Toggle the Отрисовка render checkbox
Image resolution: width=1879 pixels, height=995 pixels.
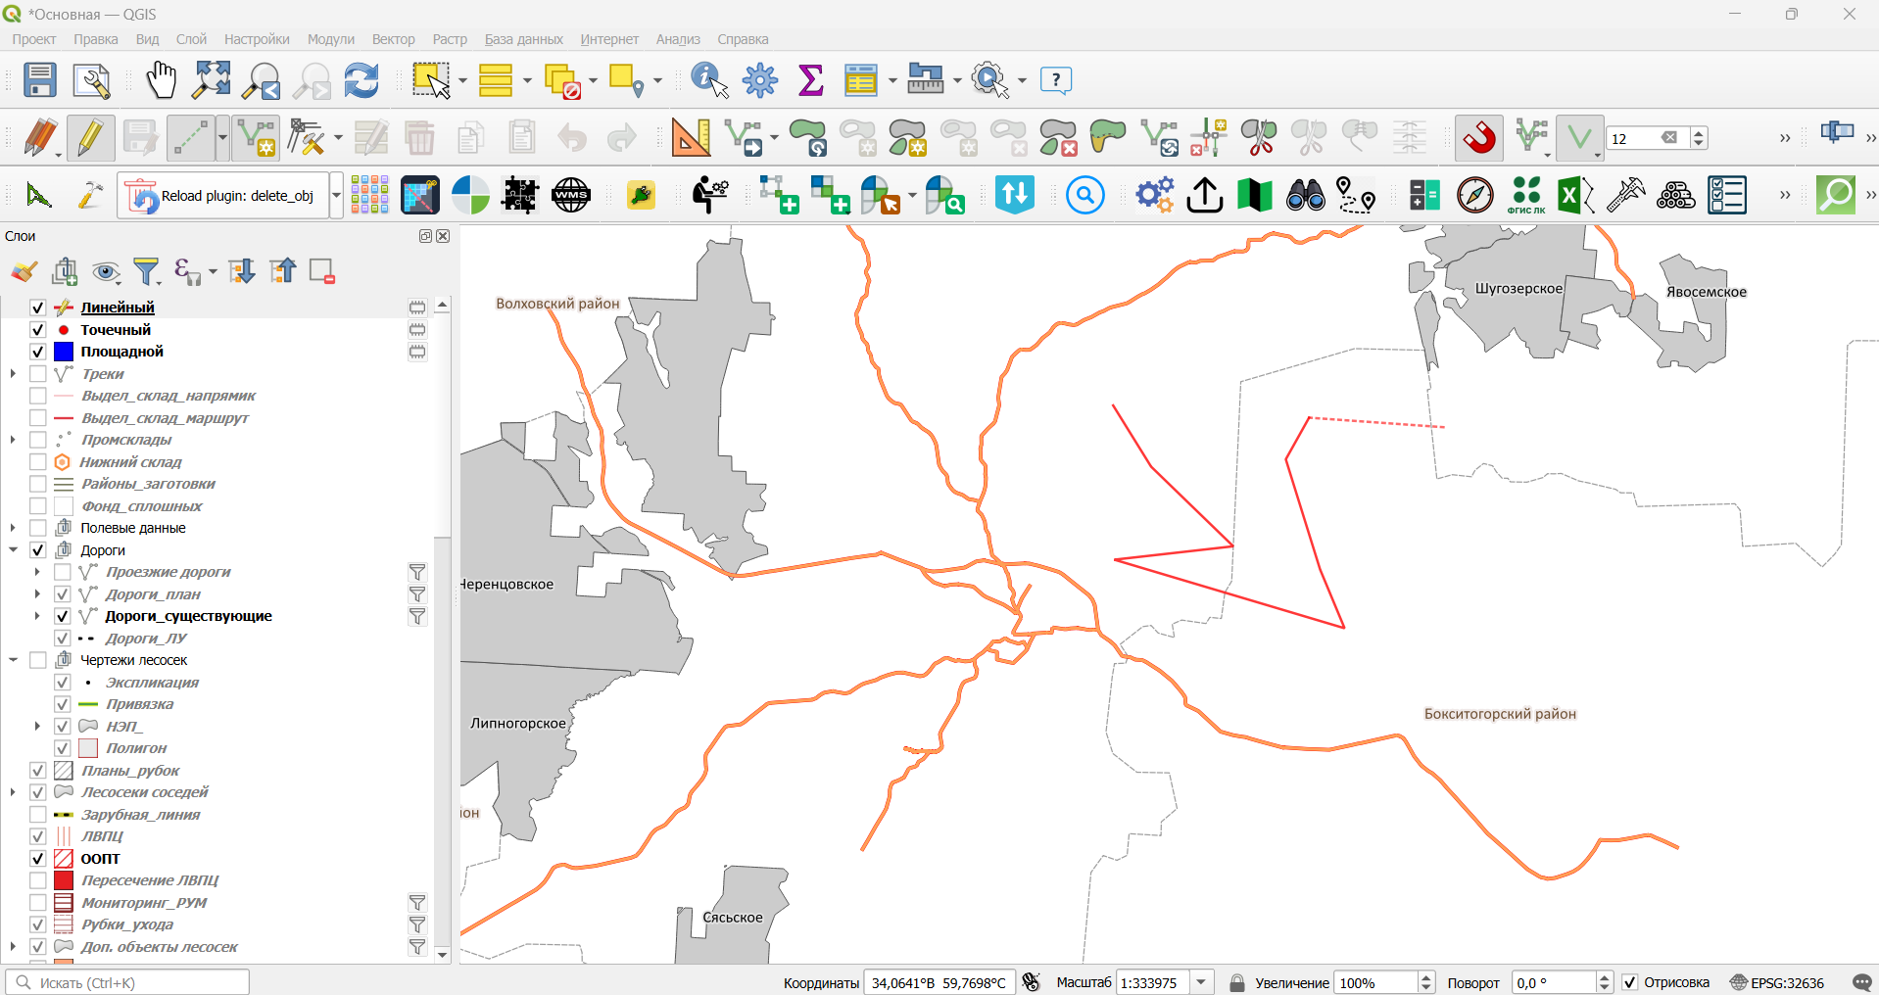pos(1630,982)
